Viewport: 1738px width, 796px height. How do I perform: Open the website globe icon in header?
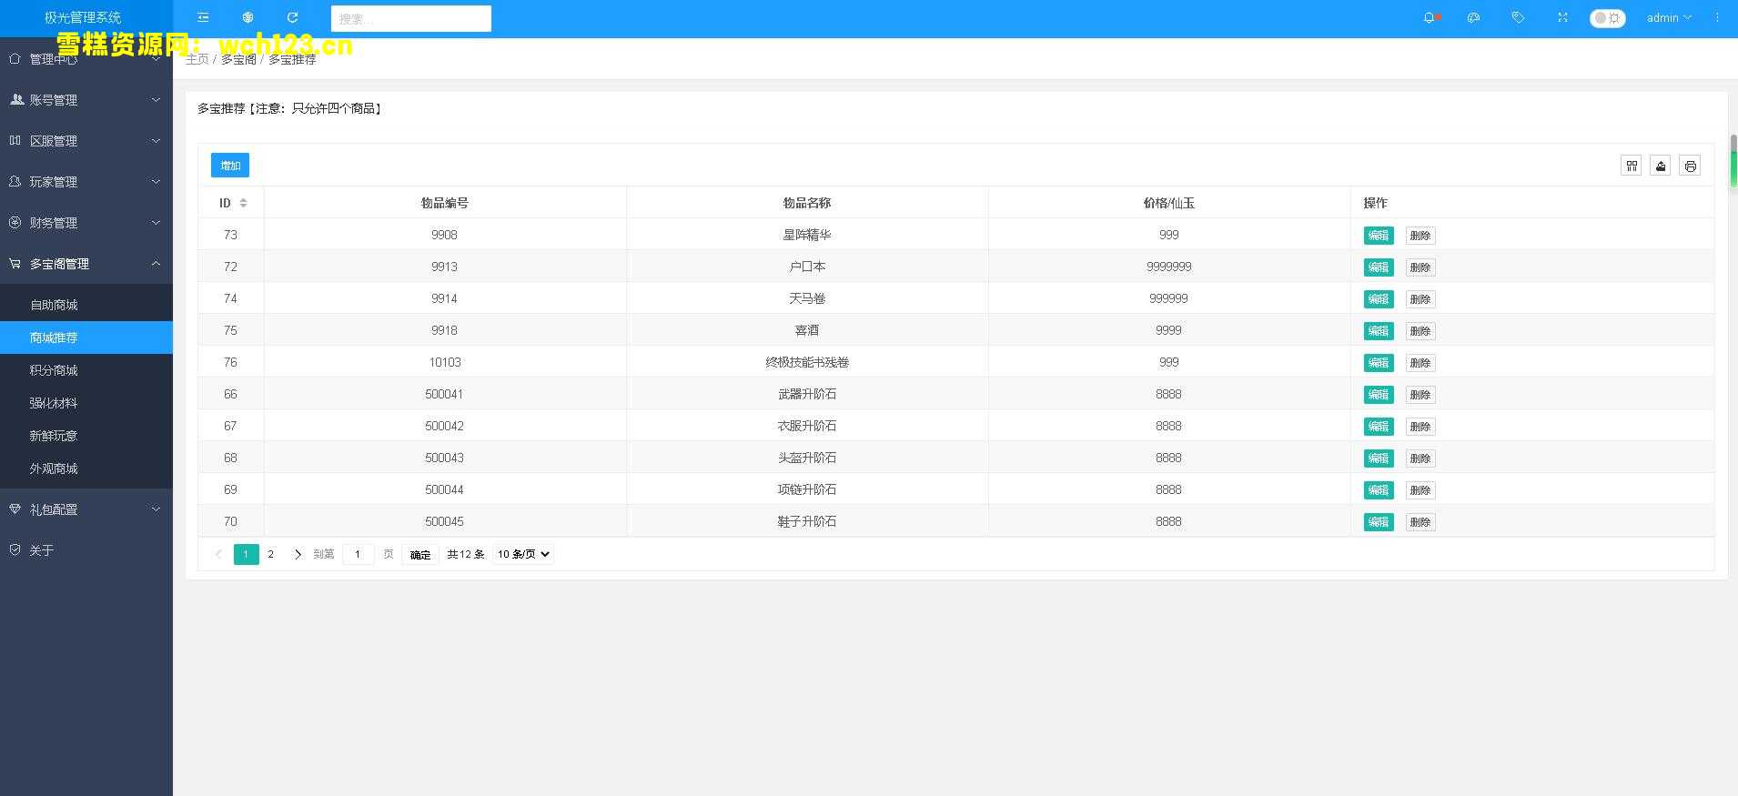click(x=248, y=17)
